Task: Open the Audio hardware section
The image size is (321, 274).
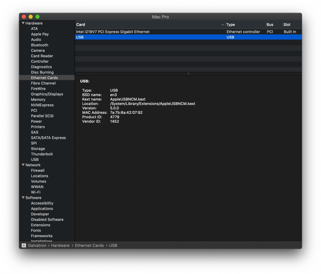Action: [36, 39]
